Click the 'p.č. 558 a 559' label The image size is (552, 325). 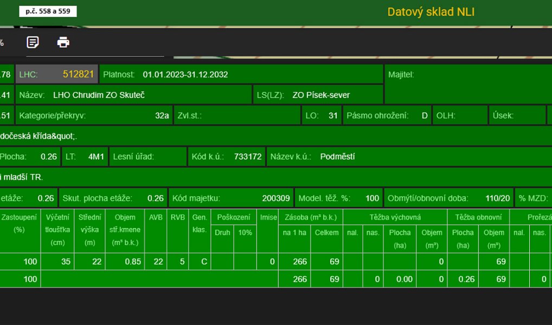(48, 11)
